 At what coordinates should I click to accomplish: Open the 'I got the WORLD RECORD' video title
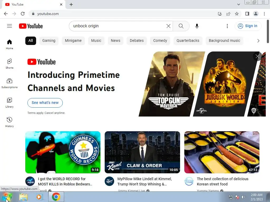coord(65,181)
